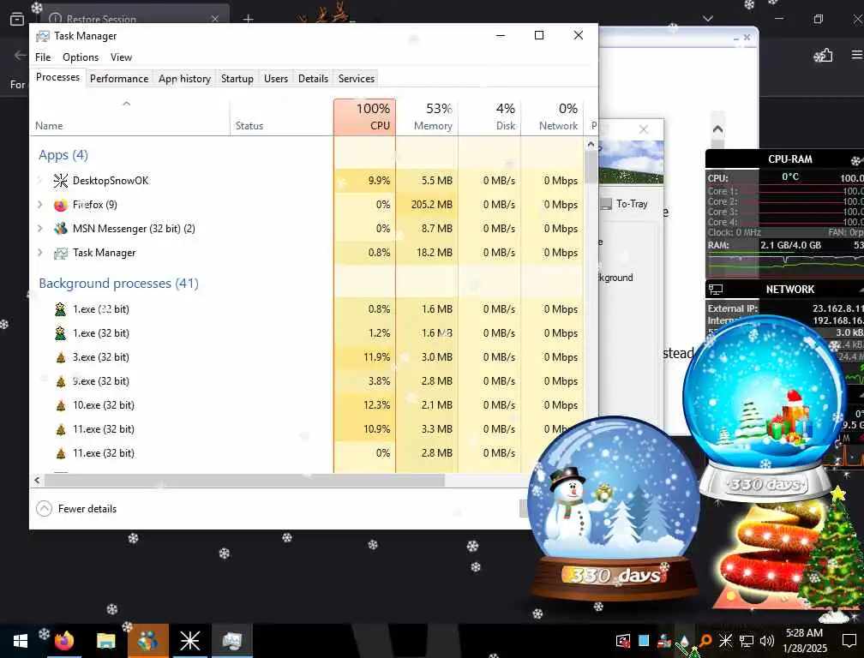Open the Services tab
Screen dimensions: 864x658
[x=357, y=79]
